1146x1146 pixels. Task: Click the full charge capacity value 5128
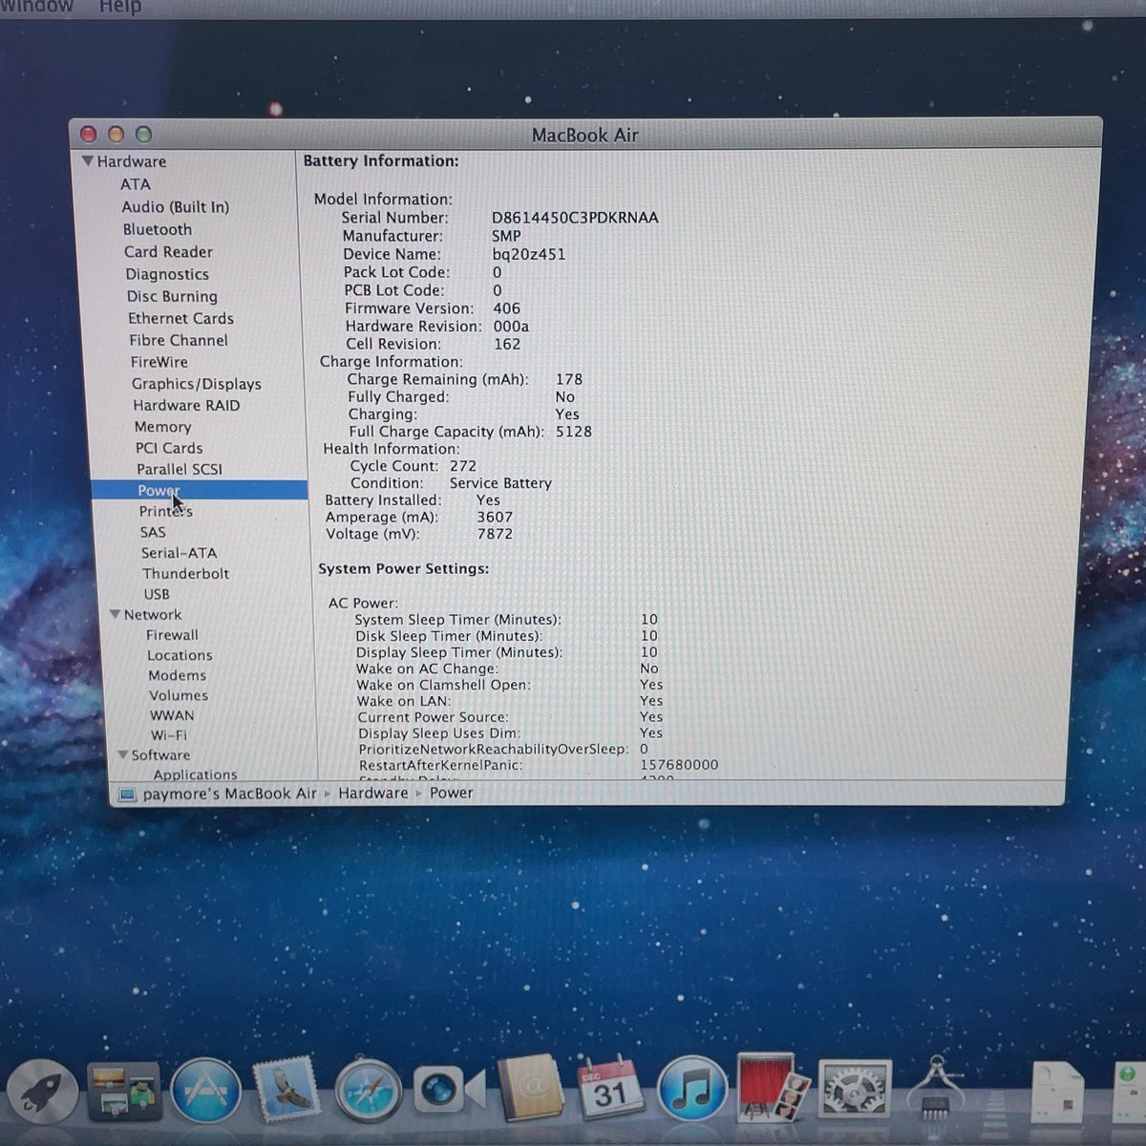click(x=573, y=432)
